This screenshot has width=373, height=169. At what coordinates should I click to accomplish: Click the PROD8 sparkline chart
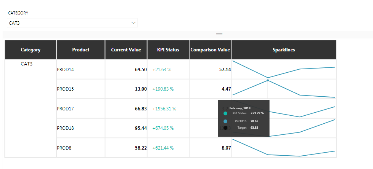(x=284, y=148)
